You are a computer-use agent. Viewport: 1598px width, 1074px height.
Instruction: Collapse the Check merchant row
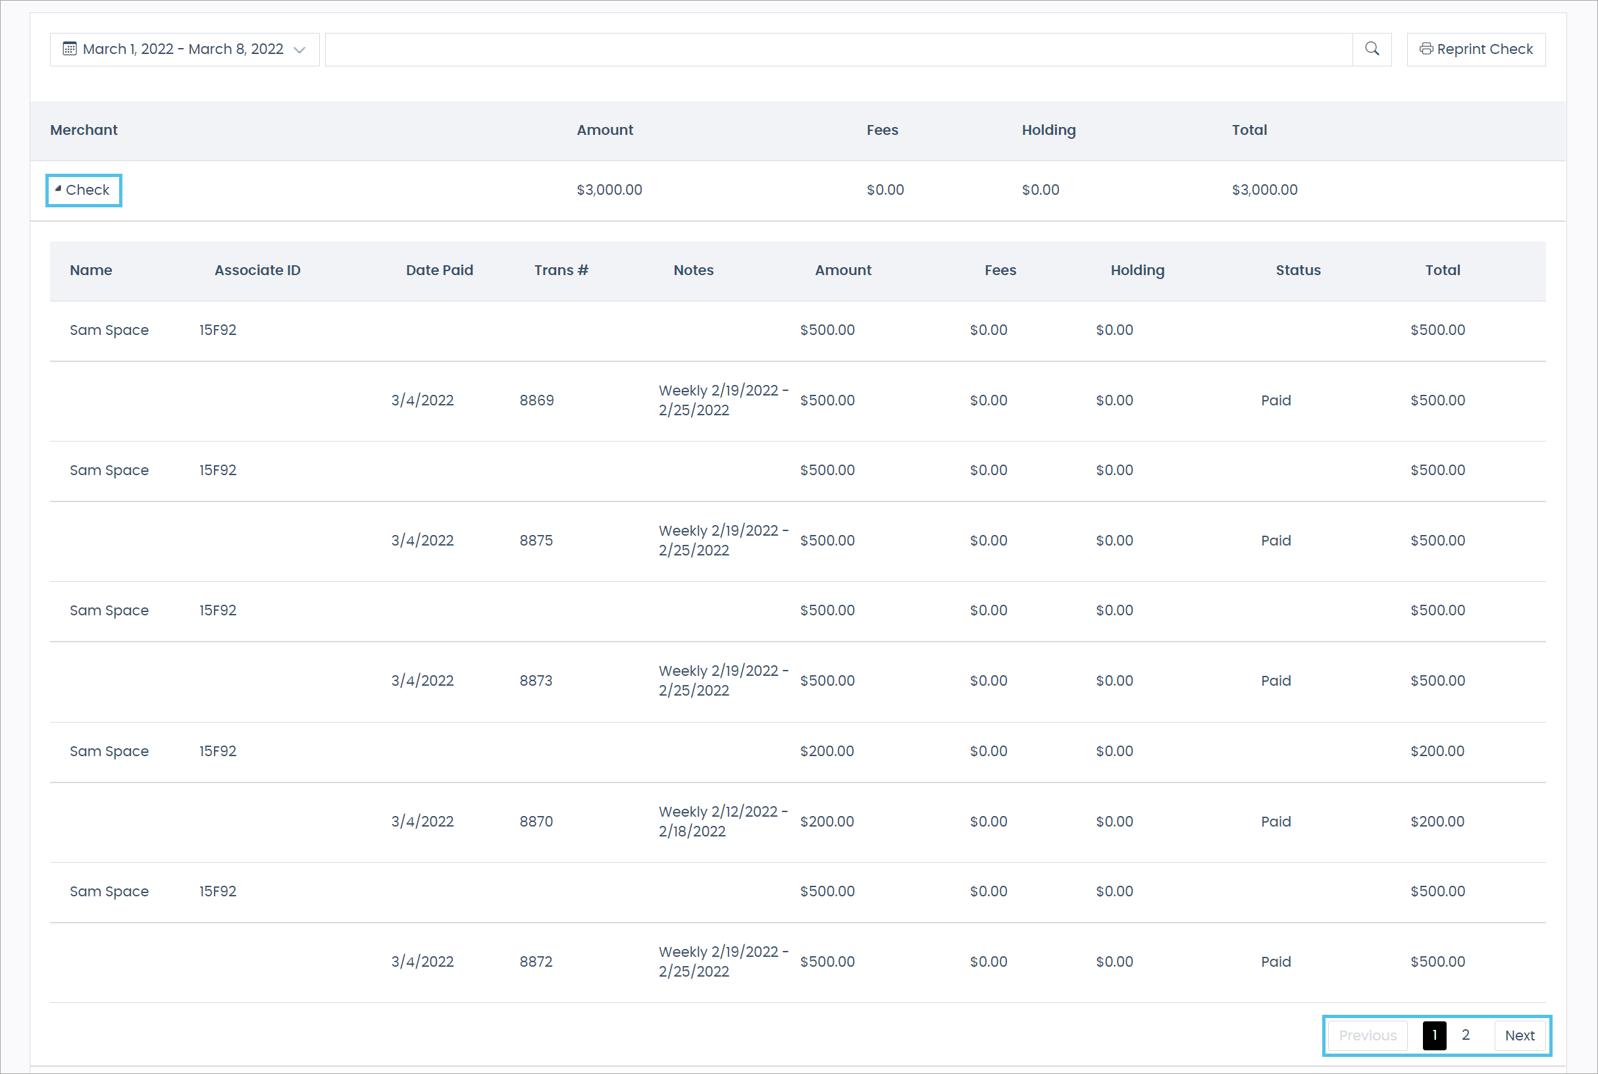pos(83,190)
